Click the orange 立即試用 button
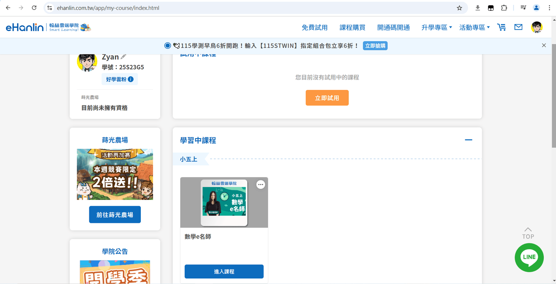Screen dimensions: 556x284 click(x=327, y=98)
